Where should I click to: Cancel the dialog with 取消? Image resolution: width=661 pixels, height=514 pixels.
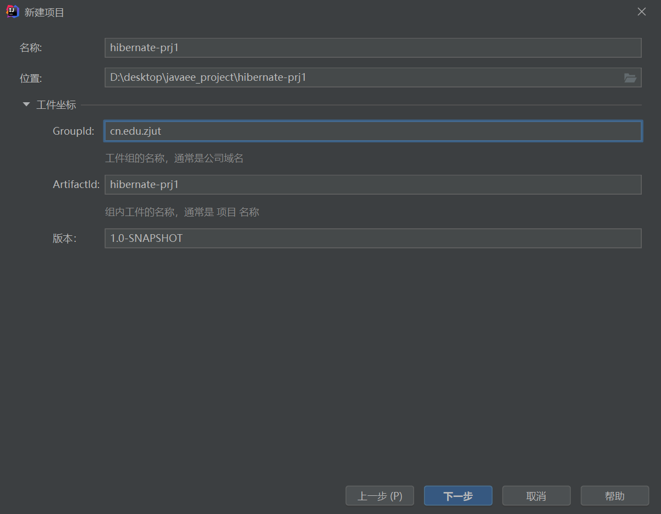click(536, 496)
